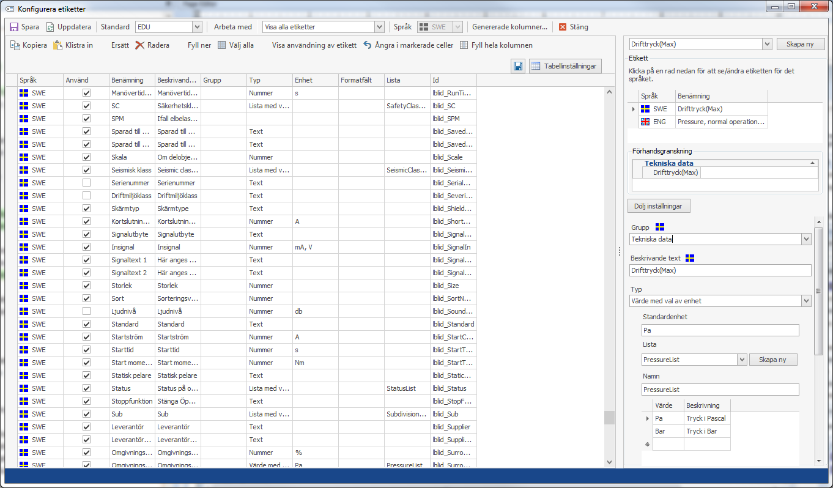Sort by Benämning column header
The image size is (833, 488).
pyautogui.click(x=131, y=80)
